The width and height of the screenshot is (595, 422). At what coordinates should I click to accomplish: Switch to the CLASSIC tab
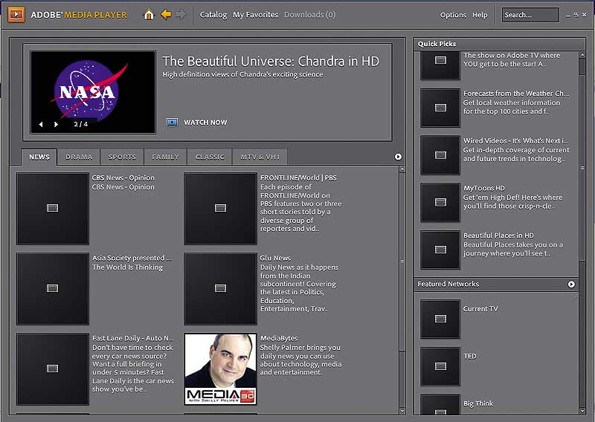coord(210,157)
